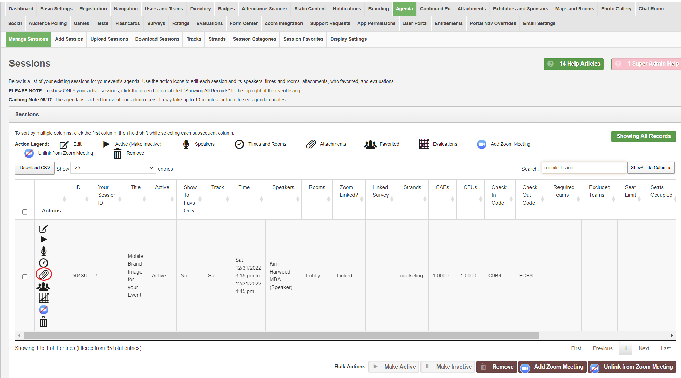The image size is (681, 378).
Task: Click the circled Attachments paperclip icon
Action: tap(44, 275)
